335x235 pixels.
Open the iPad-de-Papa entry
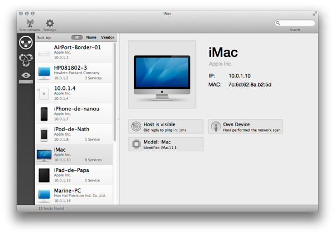click(75, 174)
